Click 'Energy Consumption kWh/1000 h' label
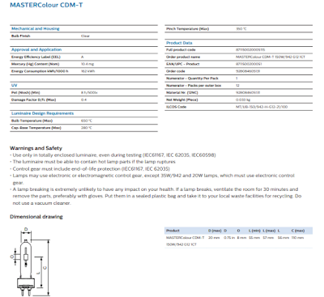The height and width of the screenshot is (297, 324). (x=40, y=71)
